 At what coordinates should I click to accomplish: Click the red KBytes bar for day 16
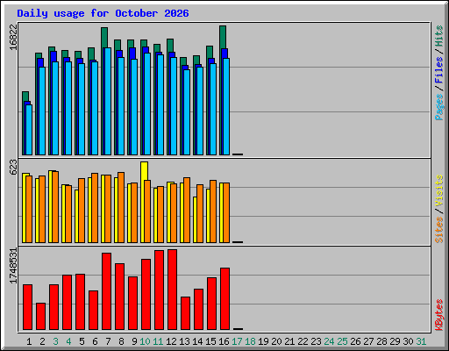224,298
